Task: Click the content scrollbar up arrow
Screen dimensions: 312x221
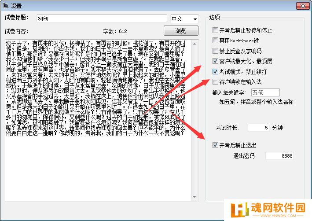Action: click(x=195, y=44)
